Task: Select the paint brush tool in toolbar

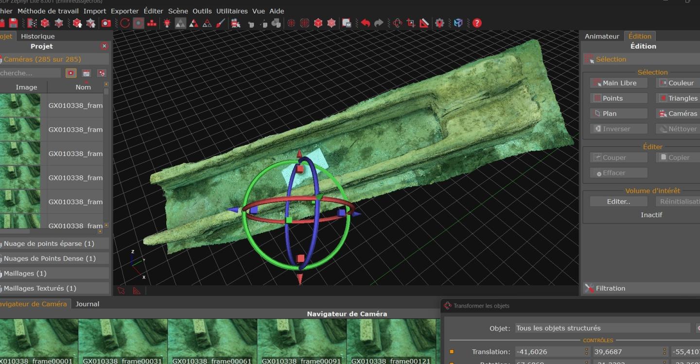Action: (220, 23)
